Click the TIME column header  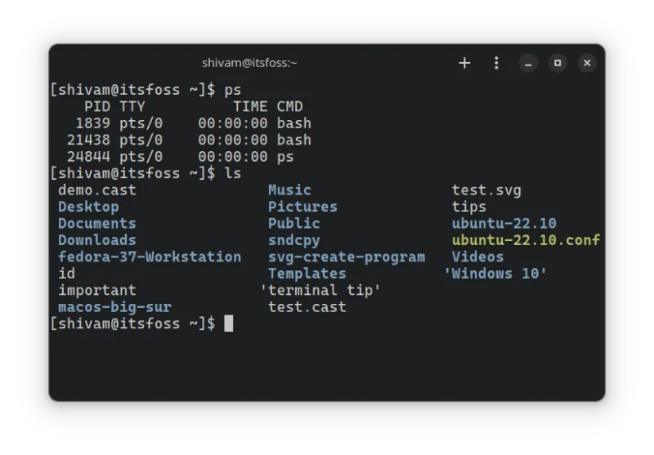click(250, 107)
